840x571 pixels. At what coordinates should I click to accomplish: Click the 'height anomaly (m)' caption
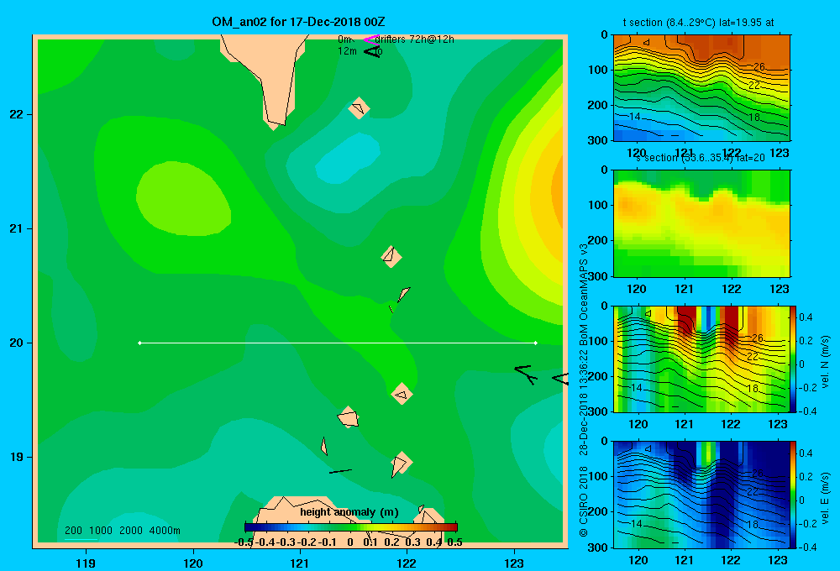pos(349,512)
